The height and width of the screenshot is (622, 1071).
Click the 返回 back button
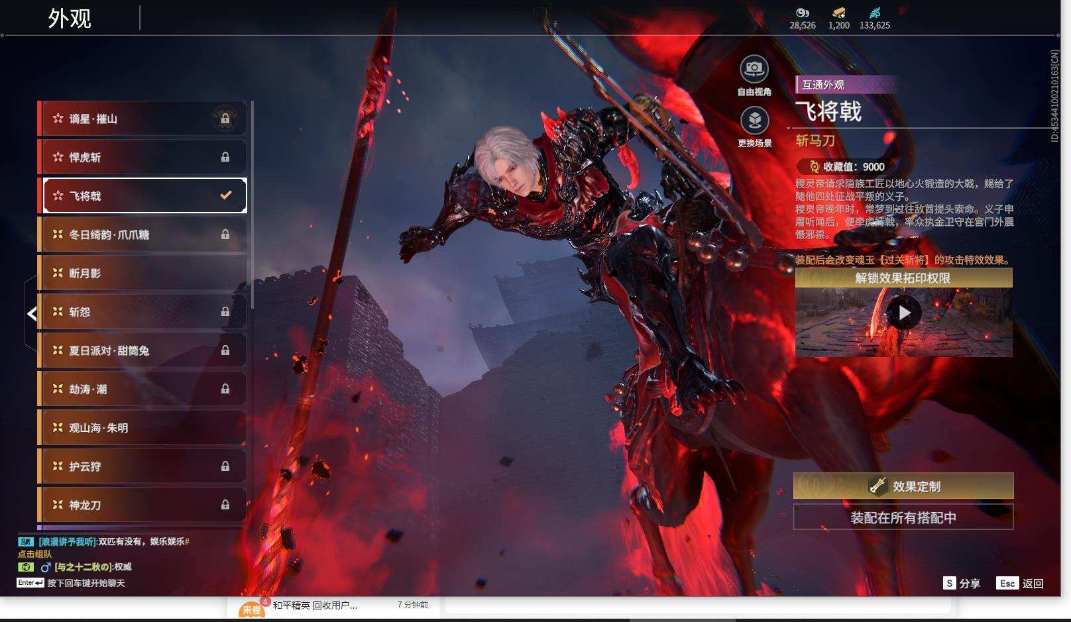pos(1021,583)
